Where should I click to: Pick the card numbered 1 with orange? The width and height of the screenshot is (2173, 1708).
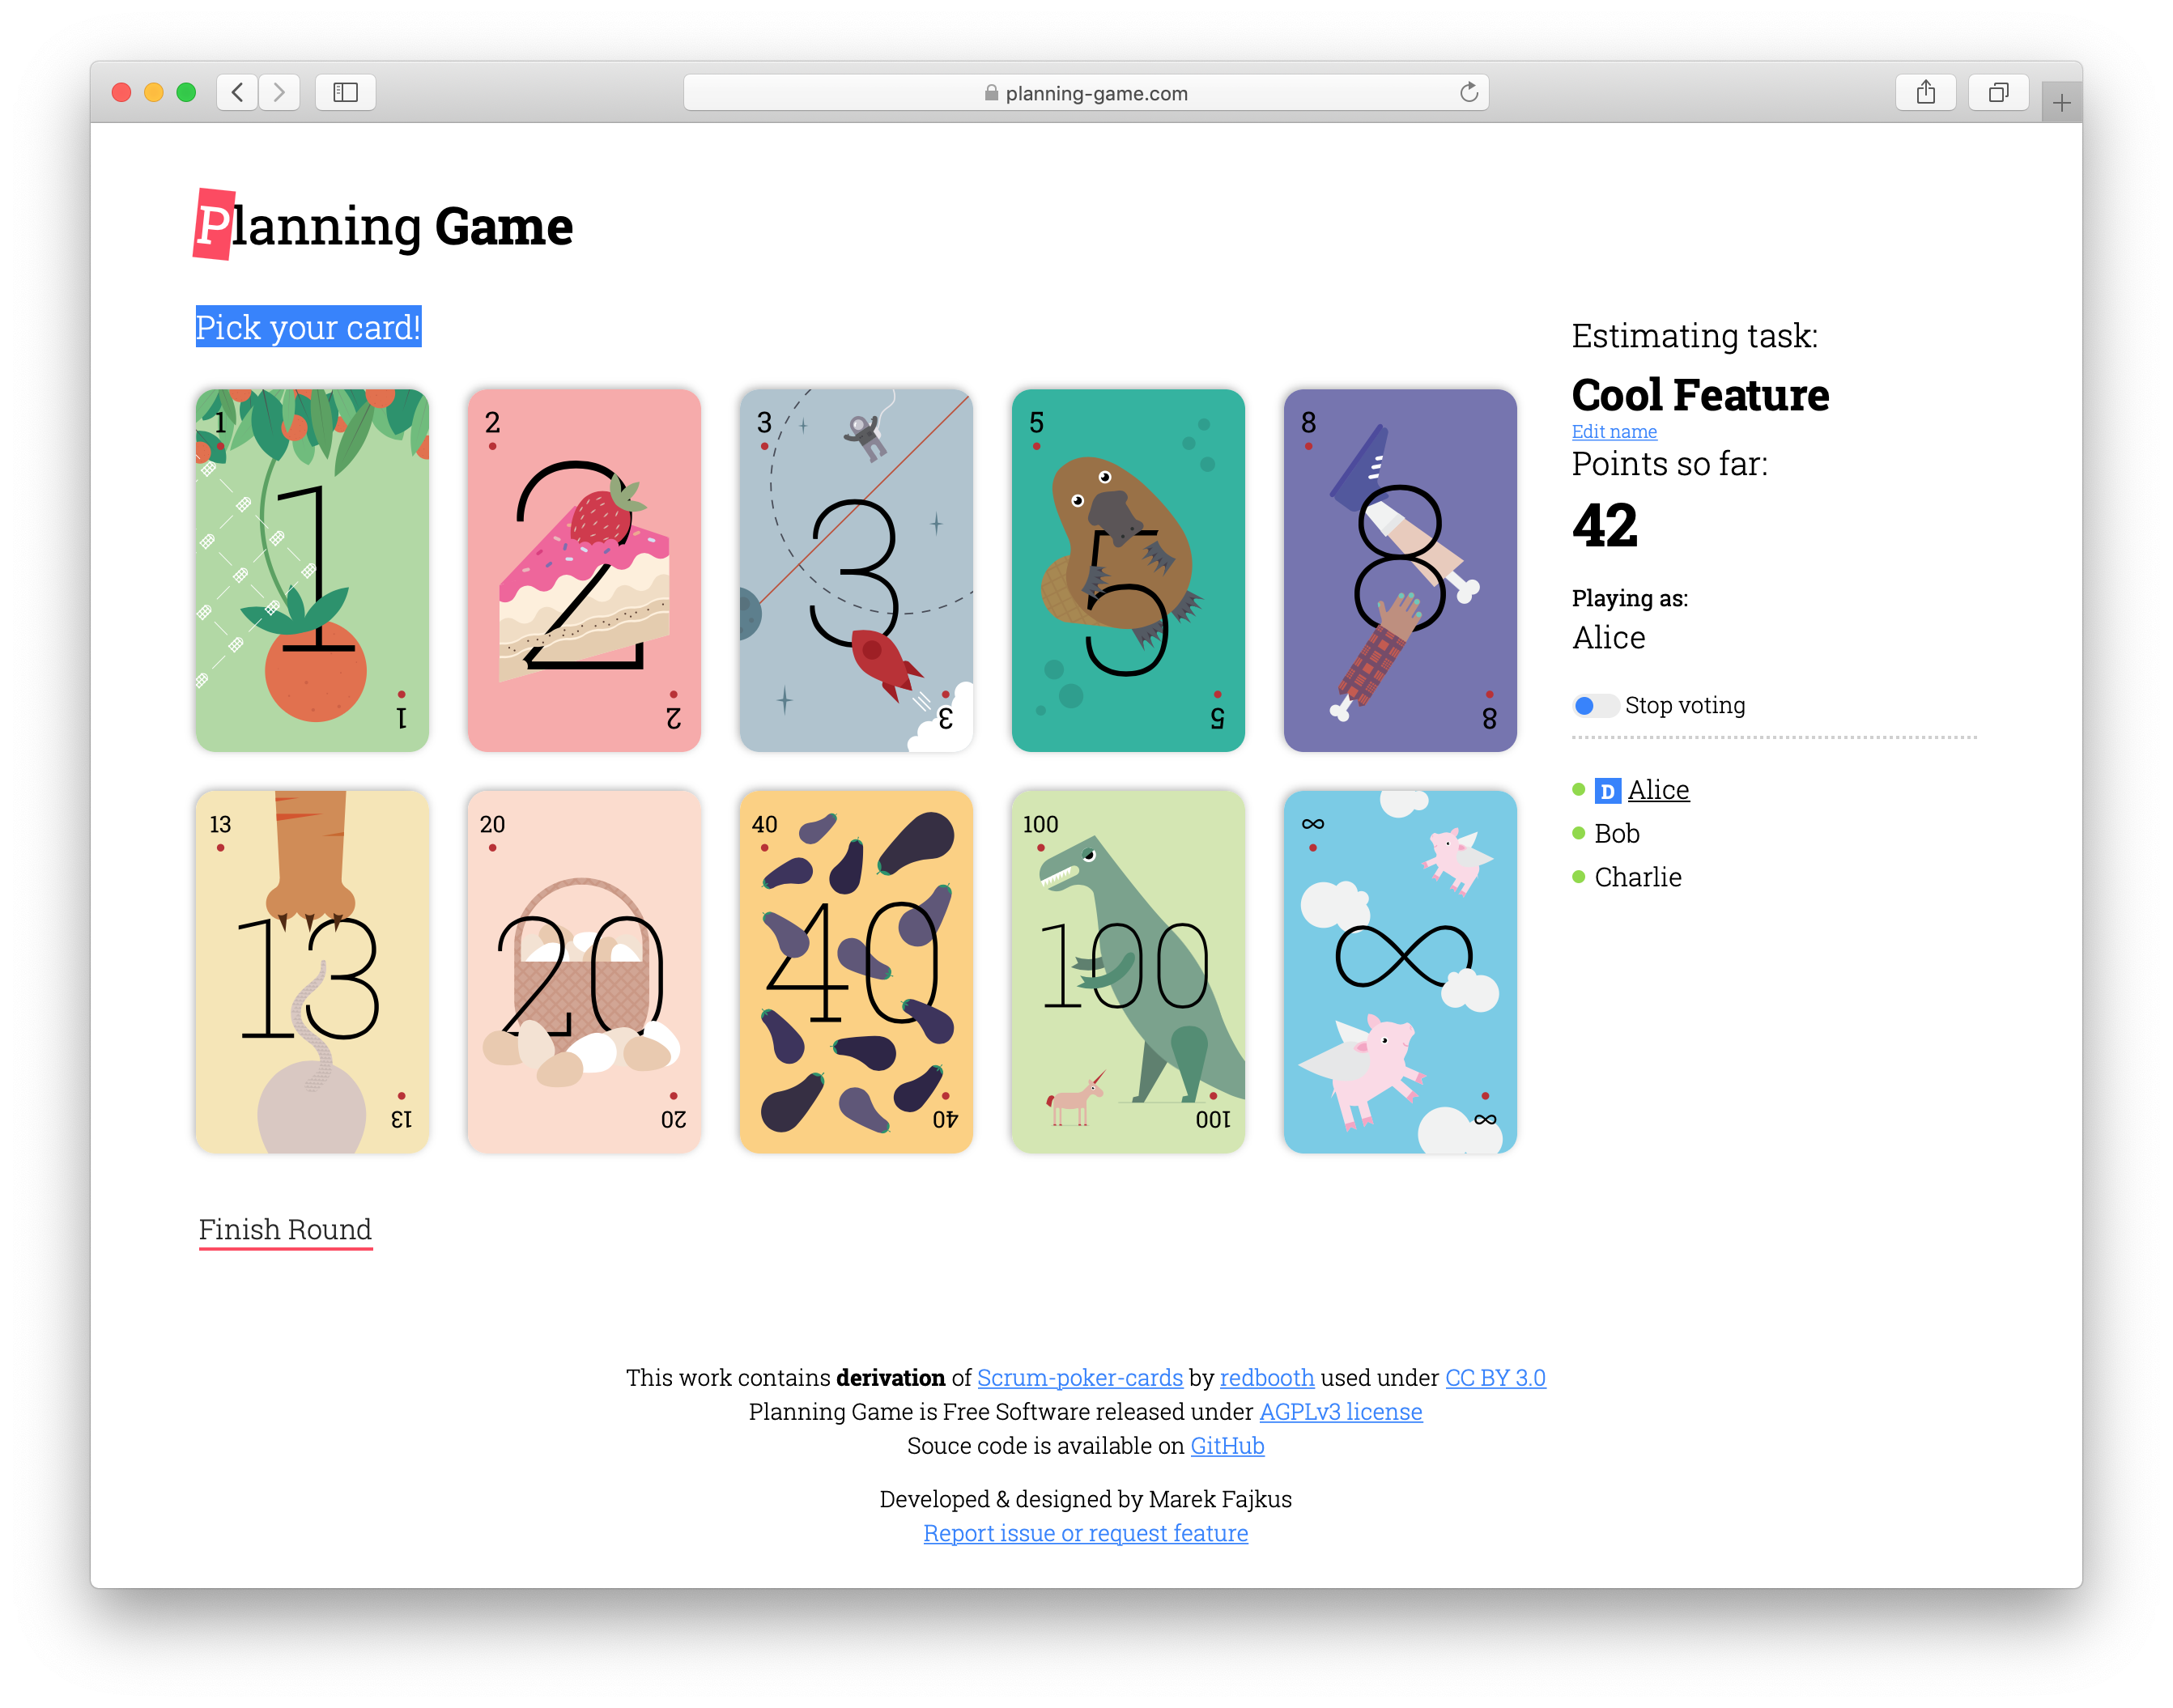coord(312,570)
